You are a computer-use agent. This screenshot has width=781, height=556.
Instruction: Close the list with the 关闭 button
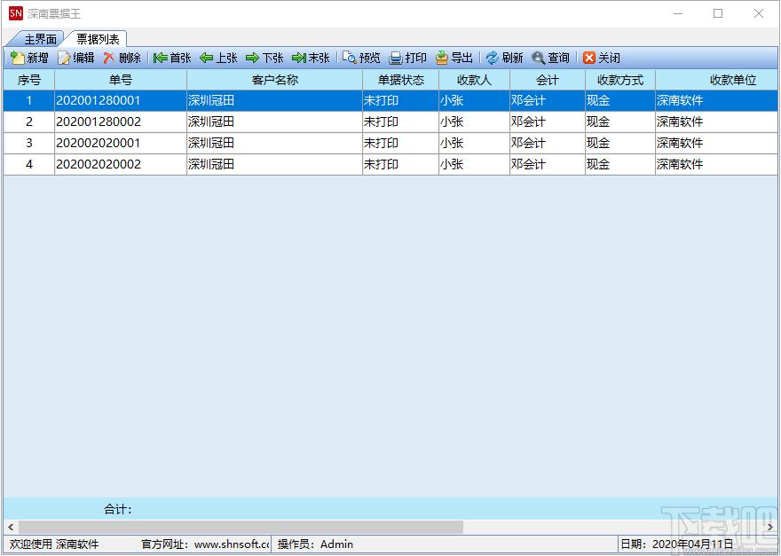(601, 59)
